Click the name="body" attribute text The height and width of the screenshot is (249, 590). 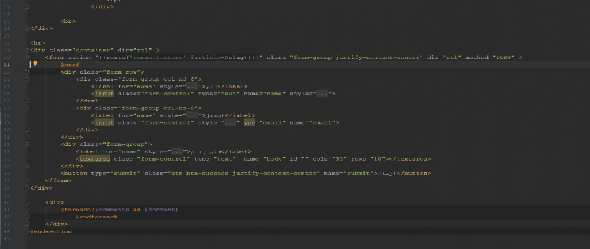(265, 159)
